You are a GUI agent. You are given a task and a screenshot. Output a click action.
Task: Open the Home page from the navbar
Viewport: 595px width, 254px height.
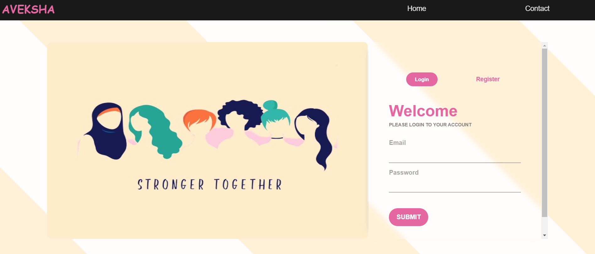tap(417, 8)
